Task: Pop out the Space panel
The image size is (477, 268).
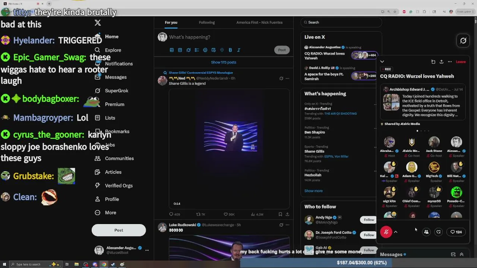Action: 433,62
